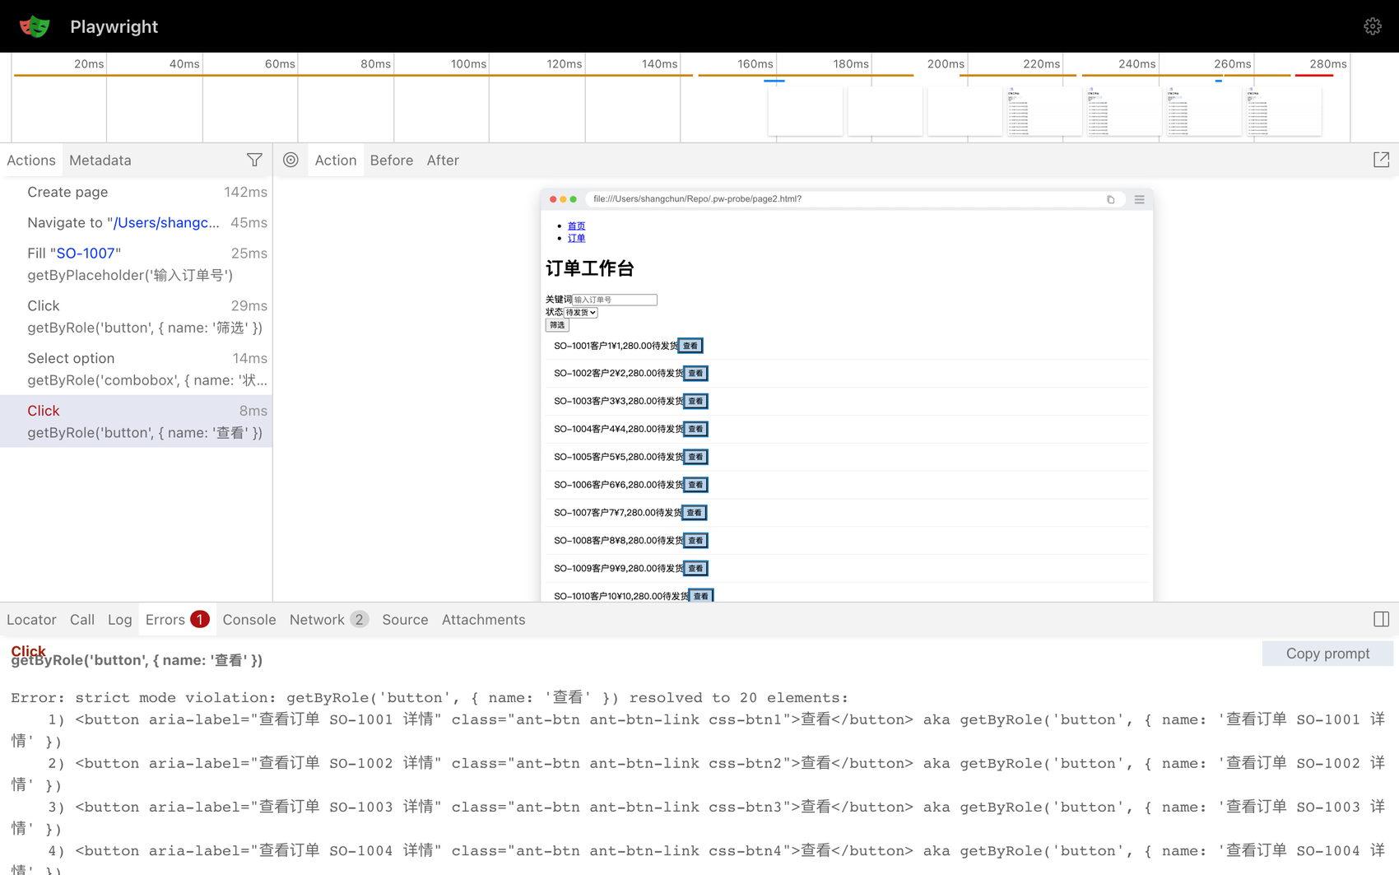Viewport: 1399px width, 875px height.
Task: Select the Fill SO-1007 action
Action: coord(136,263)
